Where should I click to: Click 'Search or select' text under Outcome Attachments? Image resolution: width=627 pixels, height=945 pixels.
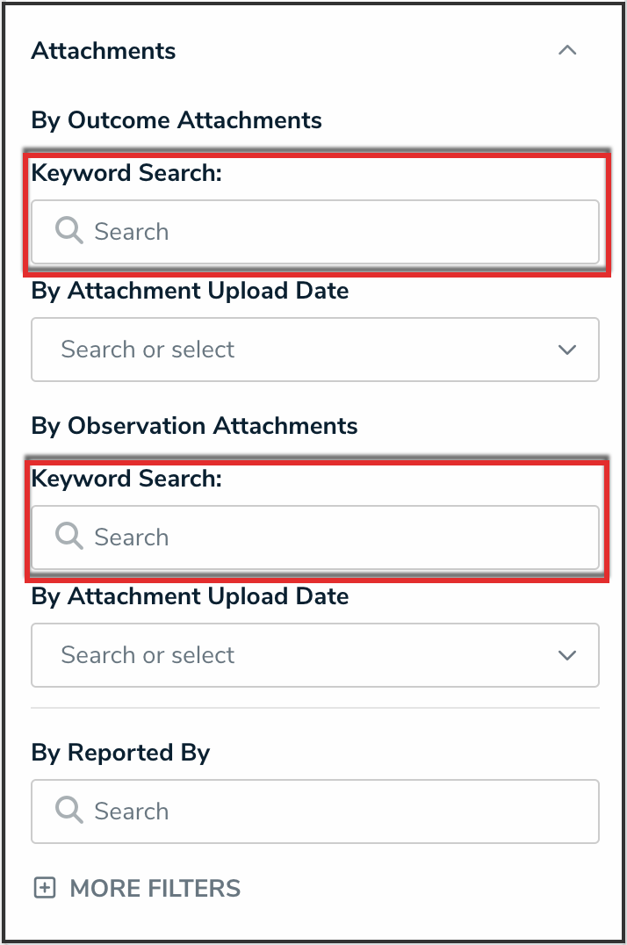[x=148, y=350]
